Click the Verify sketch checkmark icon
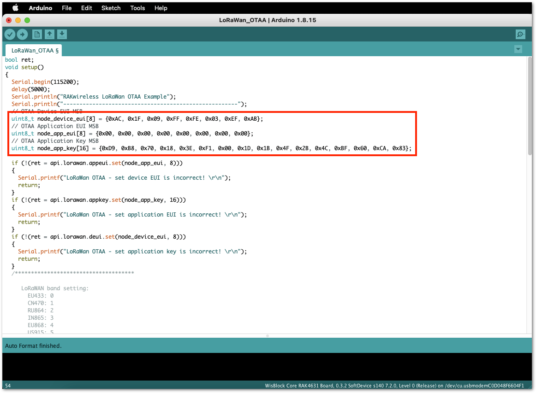Screen dimensions: 536x393 [10, 35]
